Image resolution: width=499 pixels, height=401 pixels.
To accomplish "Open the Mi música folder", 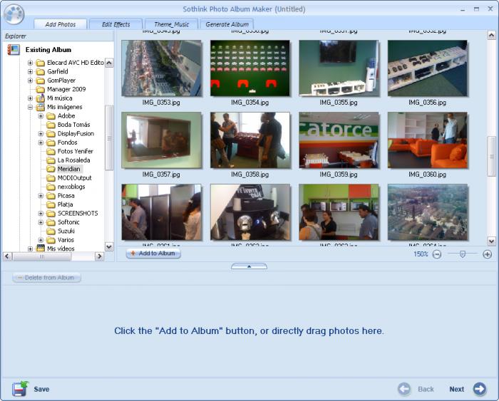I will click(59, 98).
